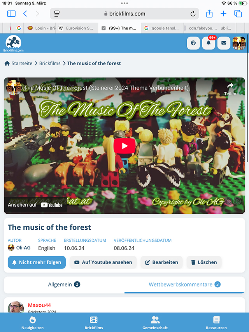This screenshot has width=249, height=332.
Task: Open the messages envelope icon
Action: pos(224,43)
